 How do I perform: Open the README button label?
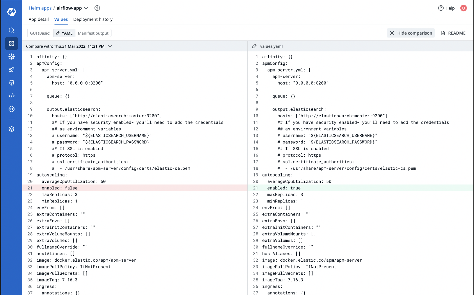coord(457,33)
